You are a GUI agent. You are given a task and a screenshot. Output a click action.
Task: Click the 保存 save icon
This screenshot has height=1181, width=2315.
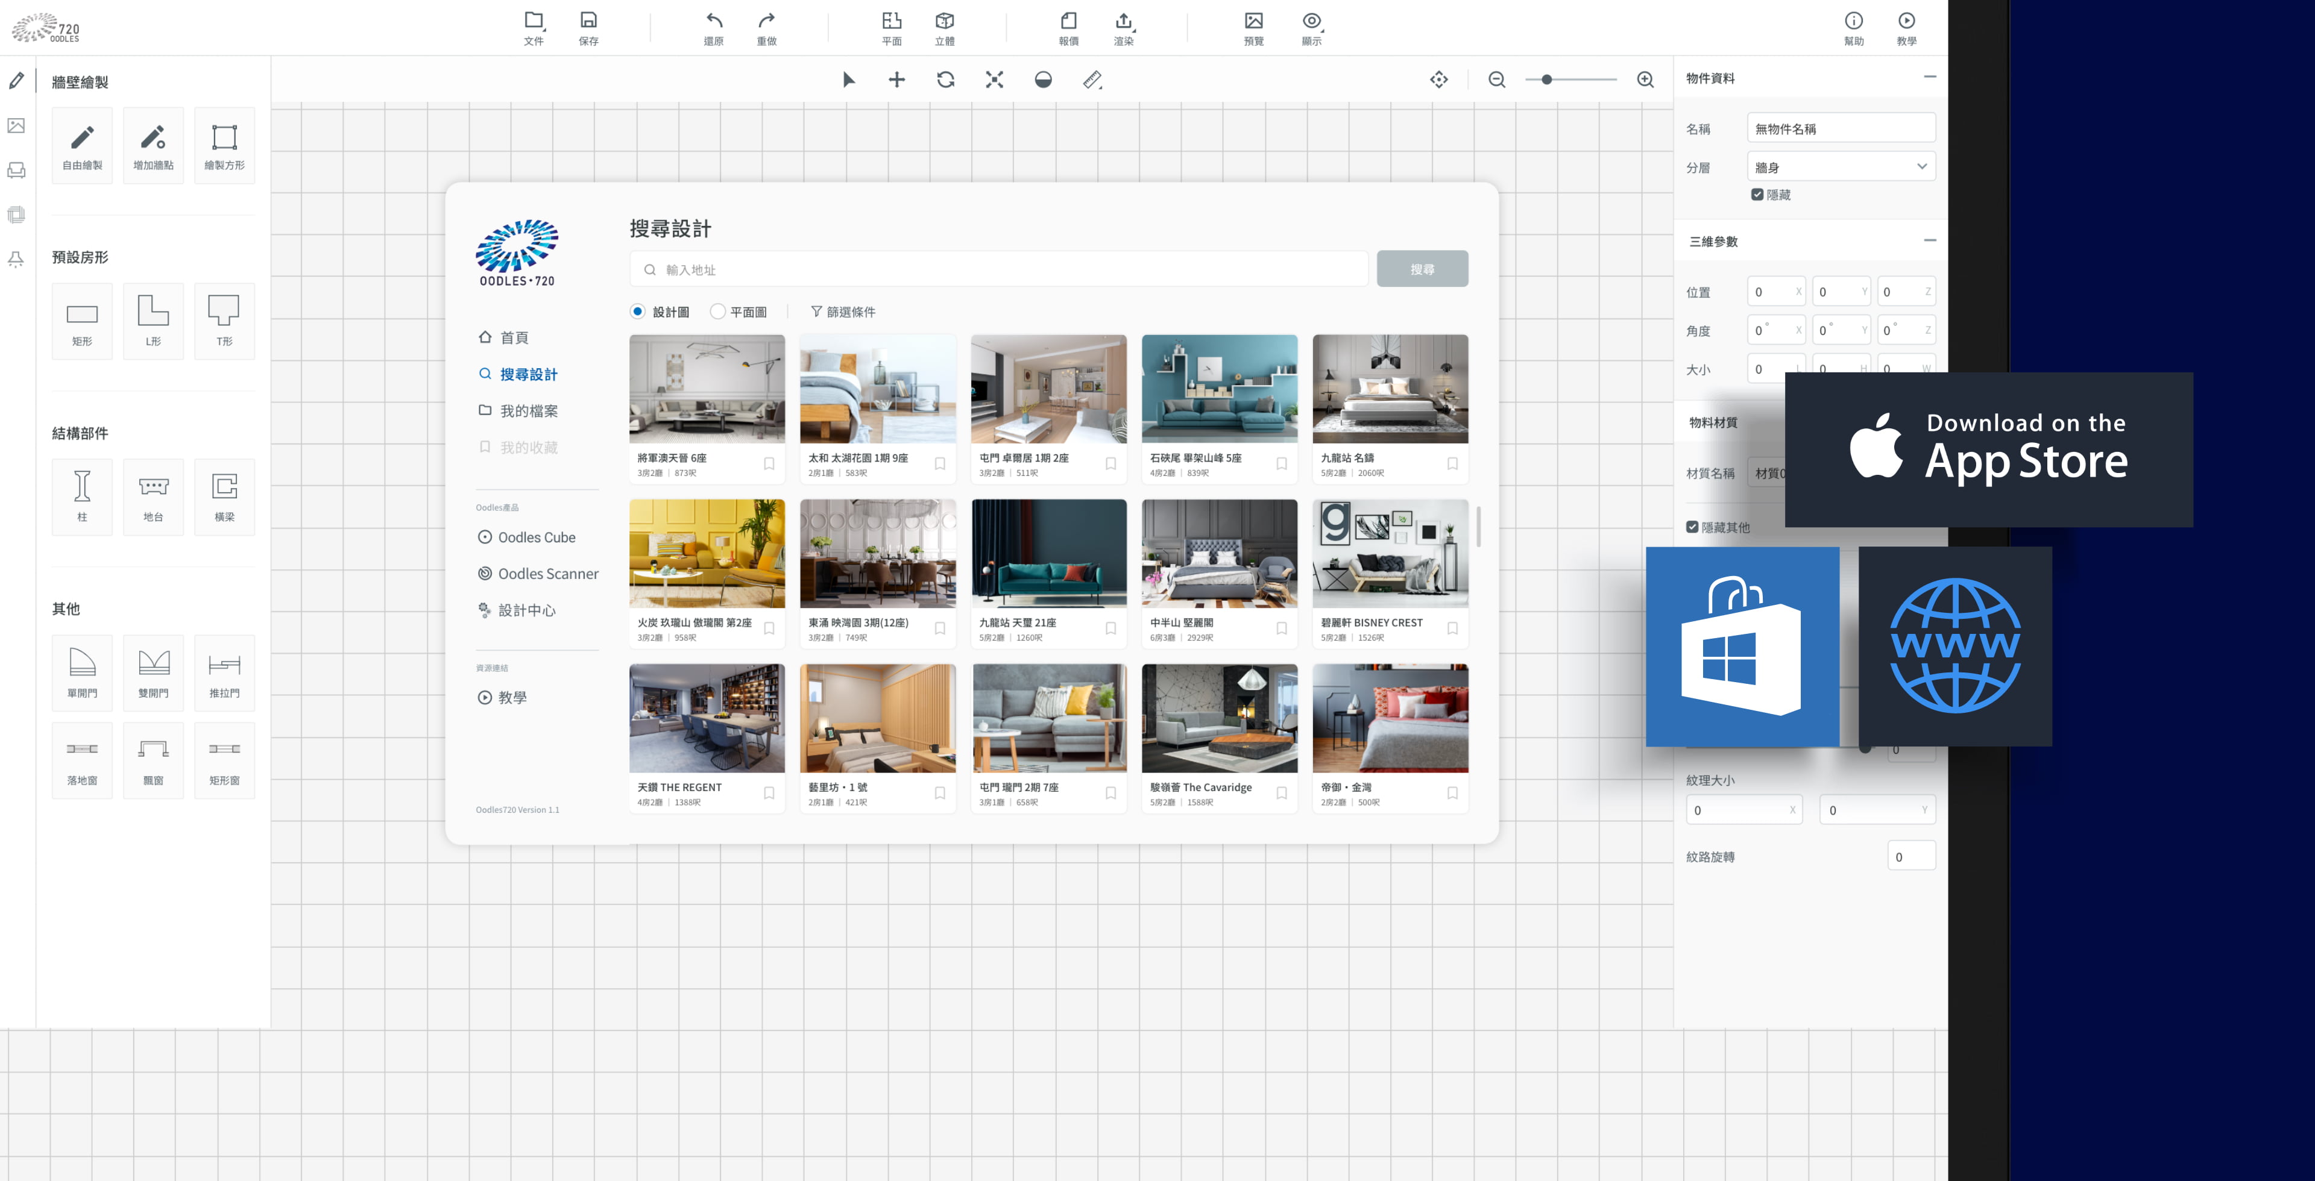pos(588,28)
